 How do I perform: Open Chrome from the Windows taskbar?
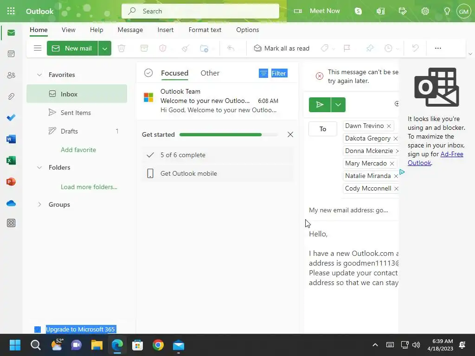click(158, 345)
